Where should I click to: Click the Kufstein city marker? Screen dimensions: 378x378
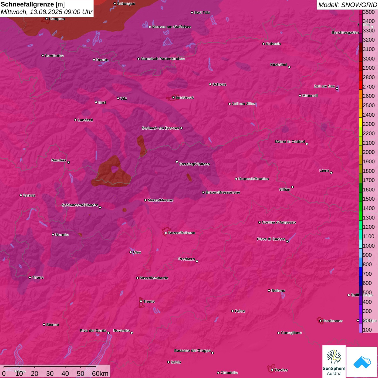point(264,44)
